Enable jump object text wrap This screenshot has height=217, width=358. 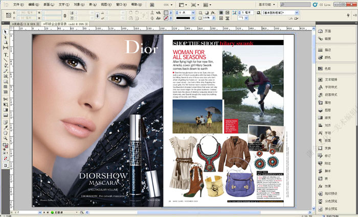tap(228, 18)
